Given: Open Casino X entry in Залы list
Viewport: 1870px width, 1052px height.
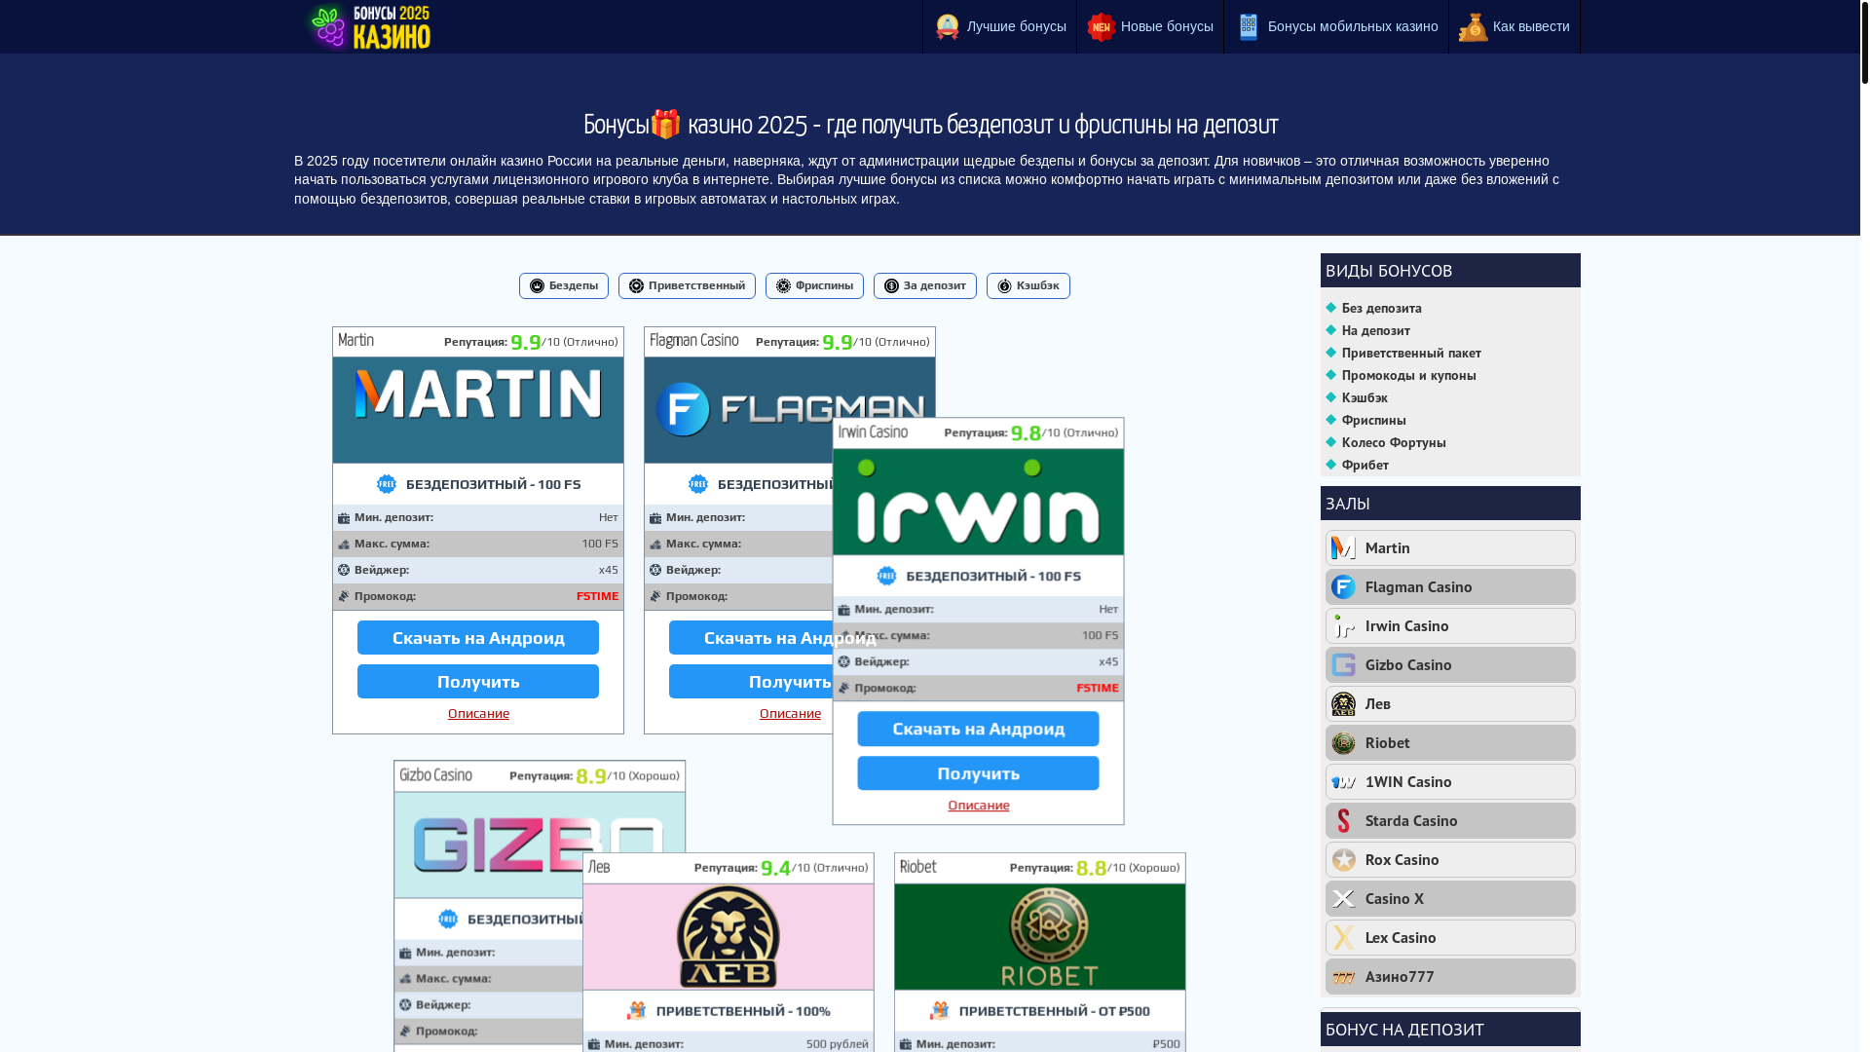Looking at the screenshot, I should [x=1450, y=898].
